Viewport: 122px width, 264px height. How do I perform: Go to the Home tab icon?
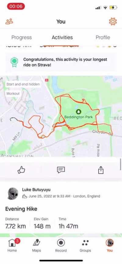tap(12, 243)
